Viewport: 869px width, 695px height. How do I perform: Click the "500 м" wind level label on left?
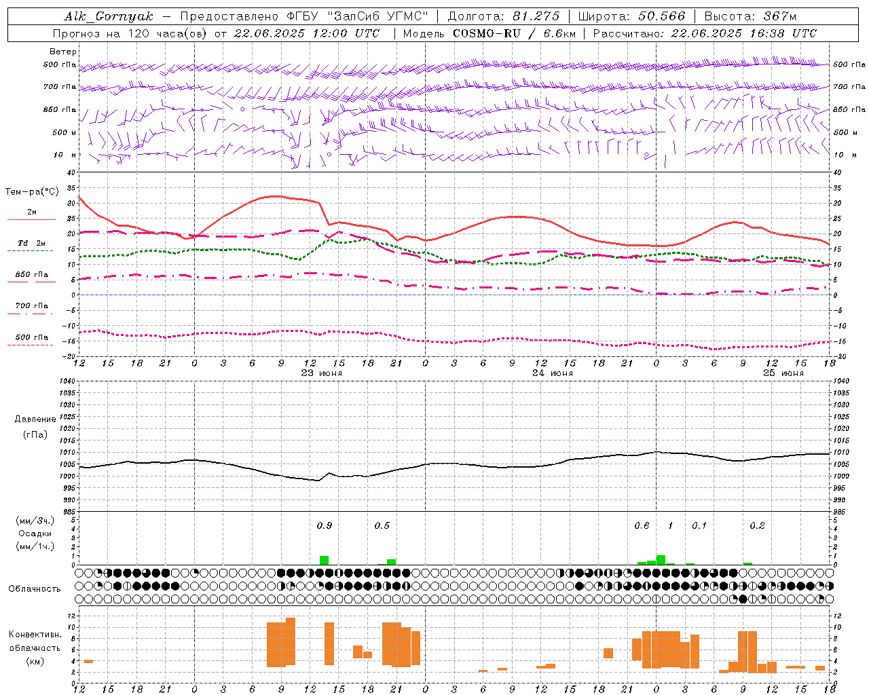[x=64, y=132]
